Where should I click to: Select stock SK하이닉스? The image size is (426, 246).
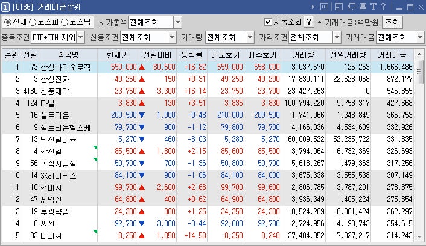point(59,176)
